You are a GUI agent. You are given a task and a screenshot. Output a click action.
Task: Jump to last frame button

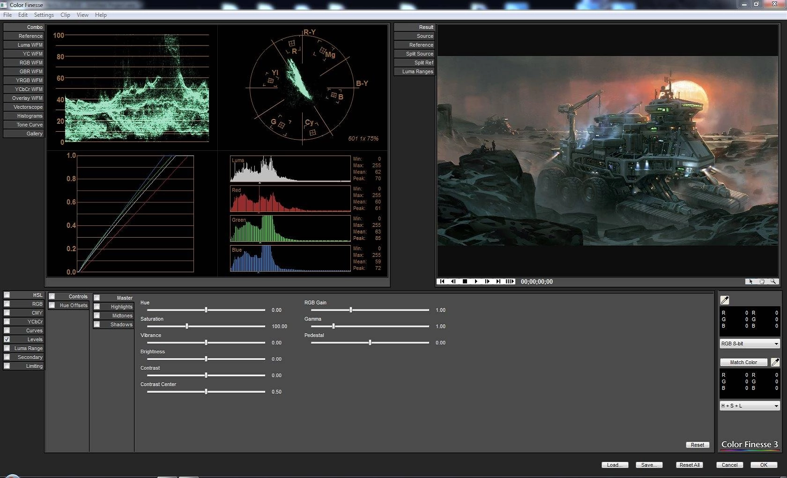click(498, 281)
